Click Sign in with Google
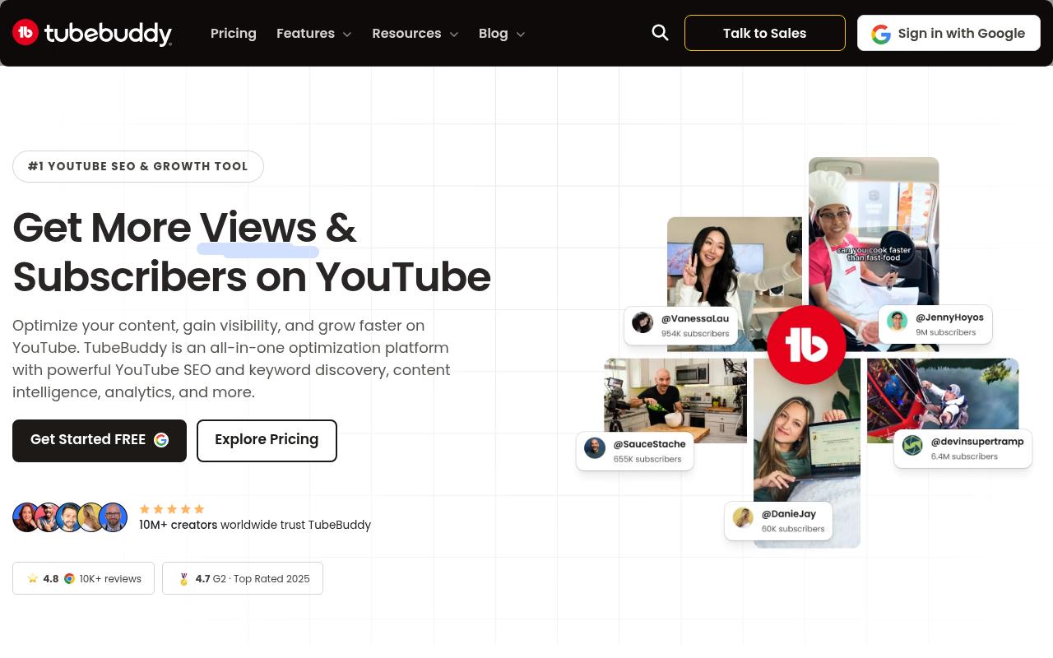The image size is (1053, 658). (949, 33)
